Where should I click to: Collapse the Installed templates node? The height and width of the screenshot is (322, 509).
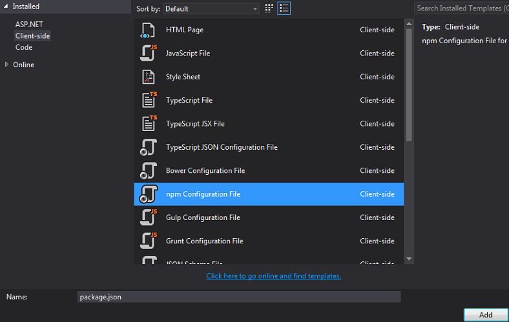[x=6, y=6]
